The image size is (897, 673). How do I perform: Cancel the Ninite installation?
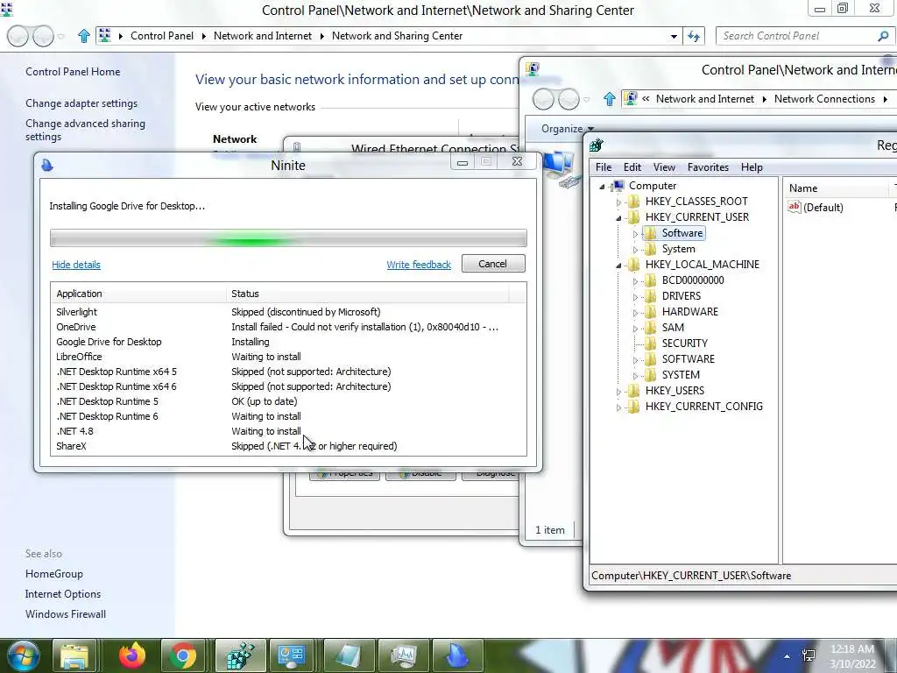click(493, 264)
